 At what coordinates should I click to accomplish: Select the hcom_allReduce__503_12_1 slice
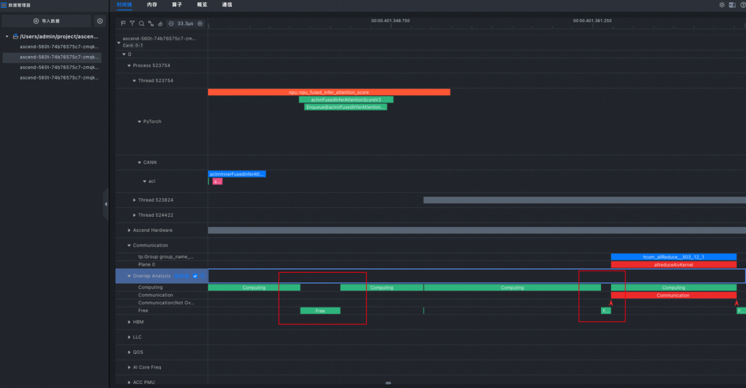click(673, 258)
